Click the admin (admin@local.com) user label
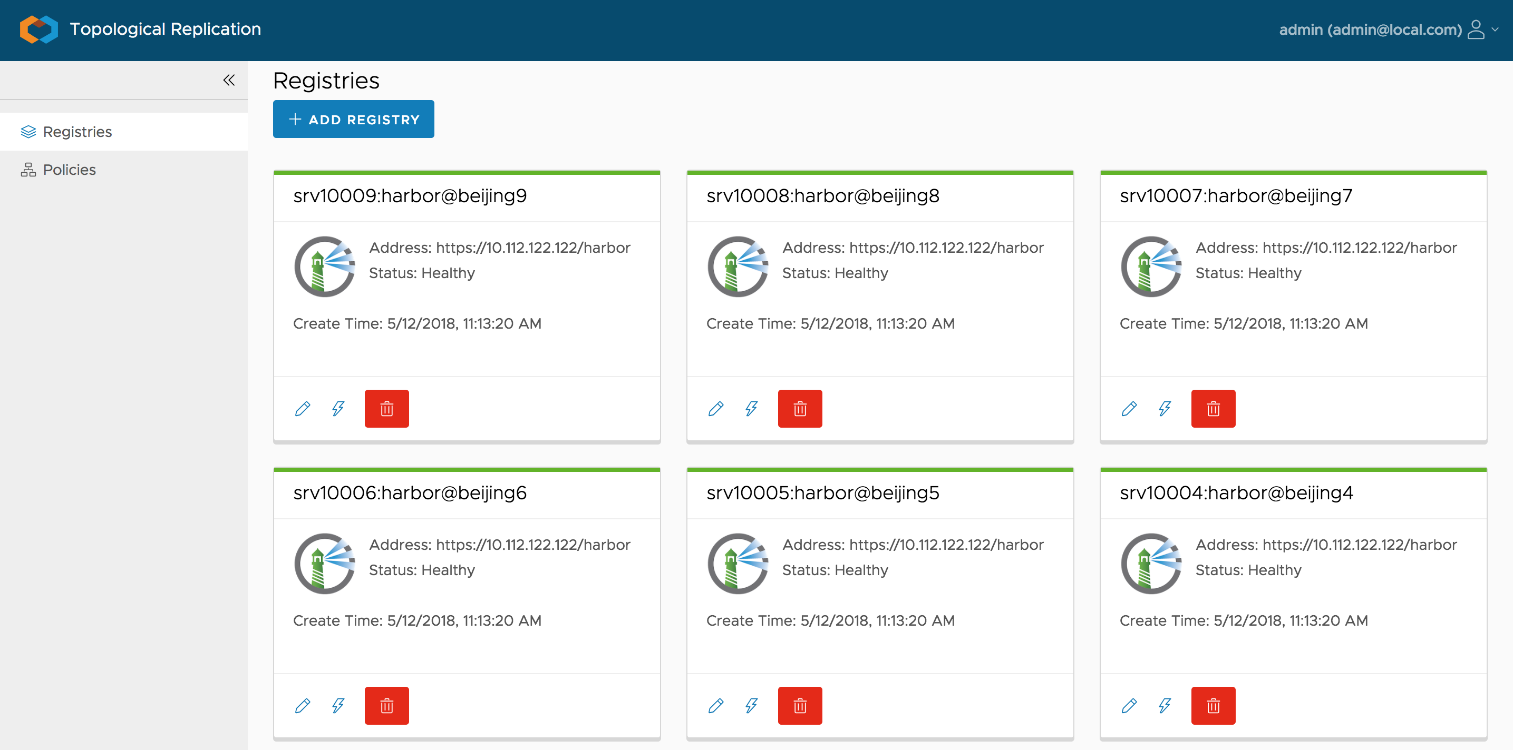The width and height of the screenshot is (1513, 750). click(x=1371, y=29)
